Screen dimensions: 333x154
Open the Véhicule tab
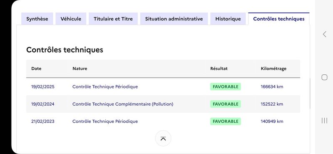[x=71, y=19]
